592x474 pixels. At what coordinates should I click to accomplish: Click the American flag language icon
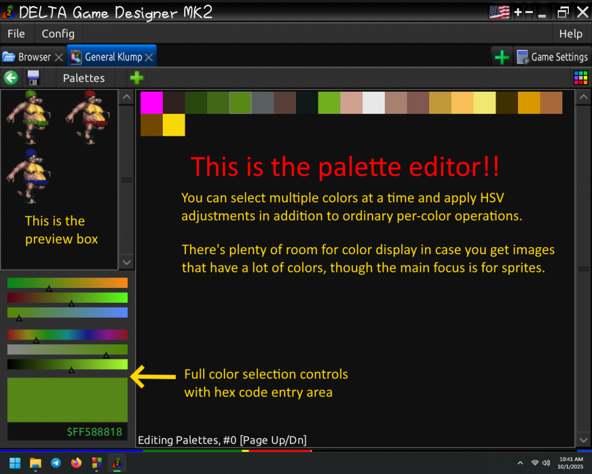point(499,11)
